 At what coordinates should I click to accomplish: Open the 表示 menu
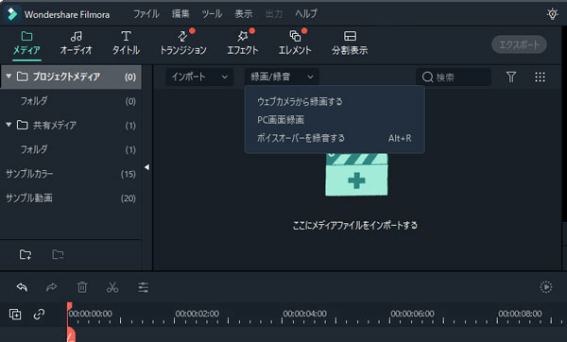coord(244,14)
